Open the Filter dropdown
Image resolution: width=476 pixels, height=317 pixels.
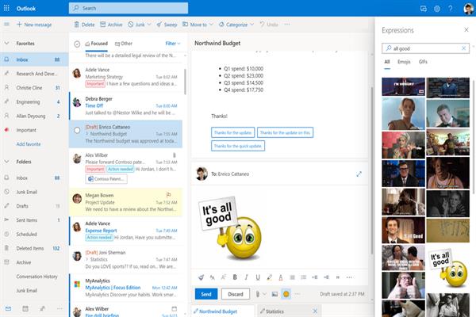(x=172, y=44)
